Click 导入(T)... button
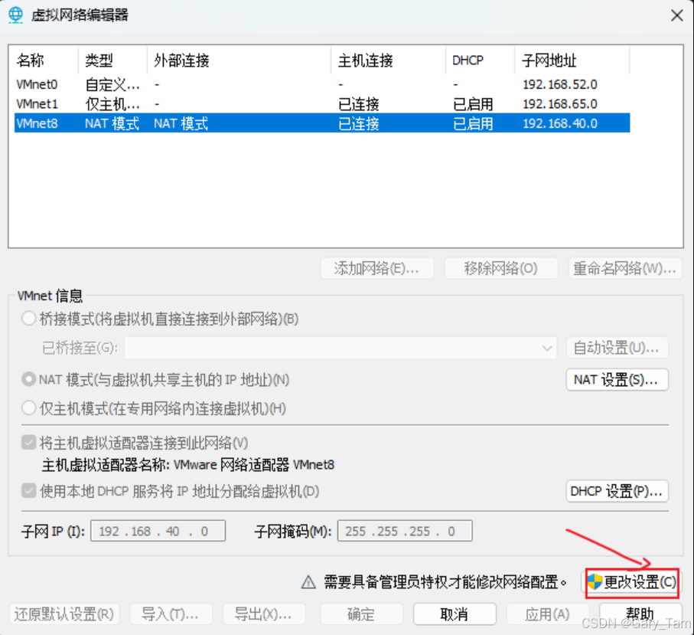Viewport: 694px width, 635px height. tap(171, 614)
